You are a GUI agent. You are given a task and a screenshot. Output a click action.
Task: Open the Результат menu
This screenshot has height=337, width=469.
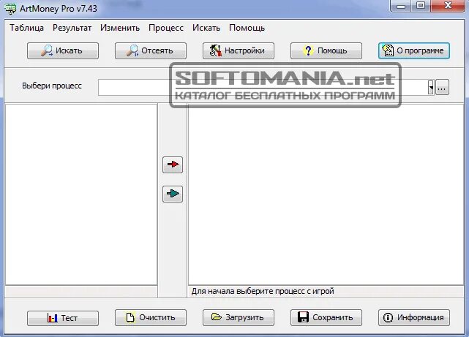click(x=72, y=28)
